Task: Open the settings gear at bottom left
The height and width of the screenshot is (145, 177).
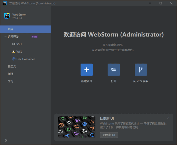Action: [x=6, y=140]
